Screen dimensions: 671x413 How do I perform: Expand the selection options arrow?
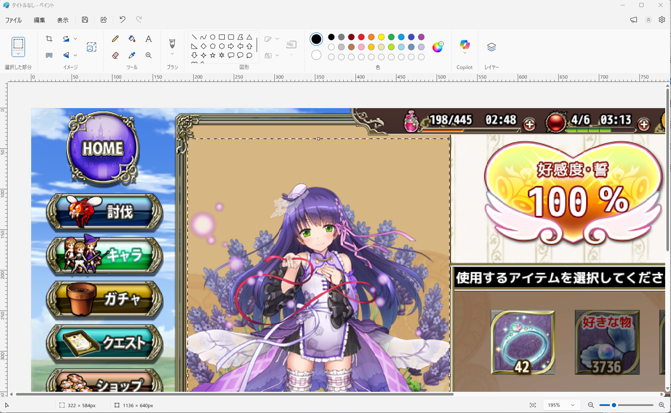(x=18, y=54)
